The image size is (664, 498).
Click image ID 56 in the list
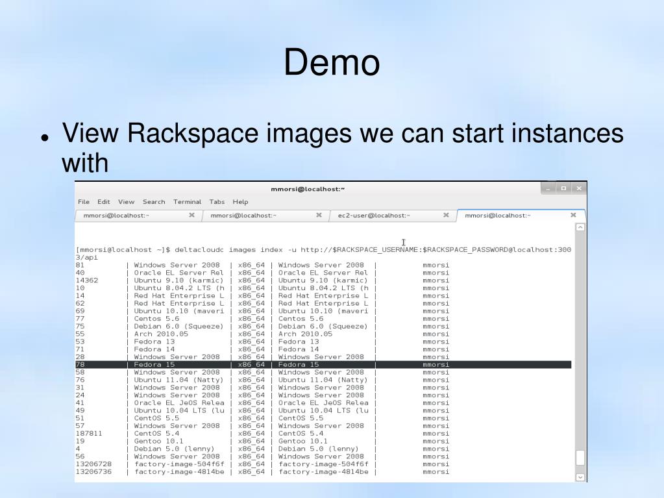[x=80, y=456]
